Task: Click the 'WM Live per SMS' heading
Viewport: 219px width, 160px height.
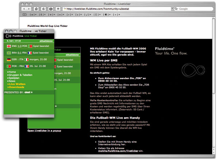Action: click(104, 61)
